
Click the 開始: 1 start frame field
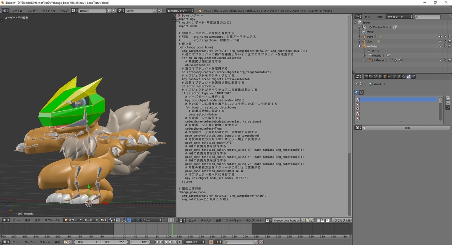(x=87, y=242)
